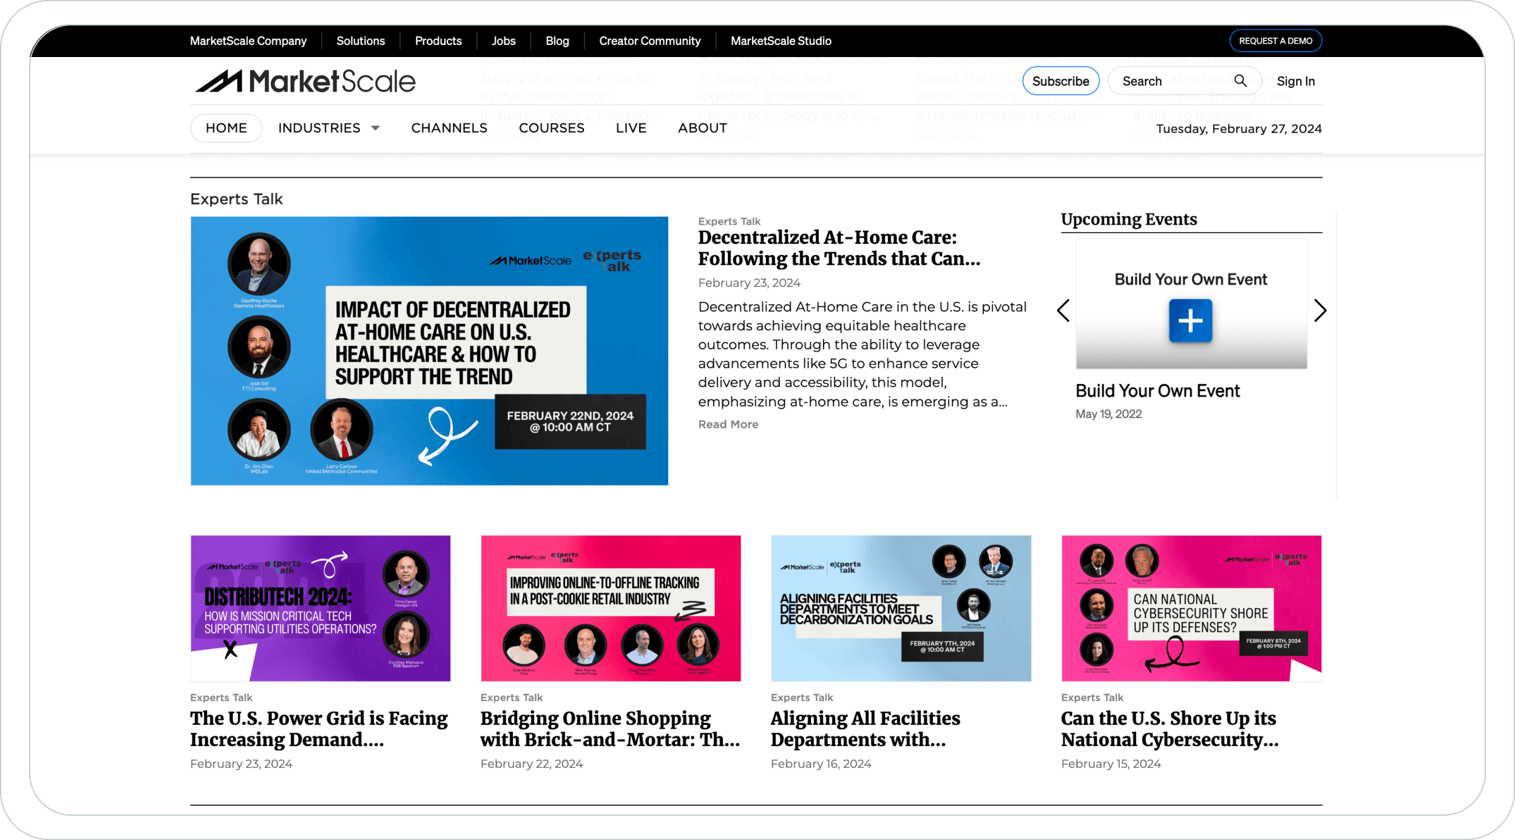Open MarketScale Studio link
Image resolution: width=1515 pixels, height=840 pixels.
[781, 41]
